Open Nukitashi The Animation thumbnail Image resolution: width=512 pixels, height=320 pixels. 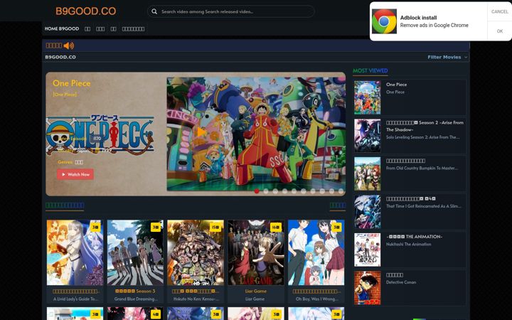368,250
